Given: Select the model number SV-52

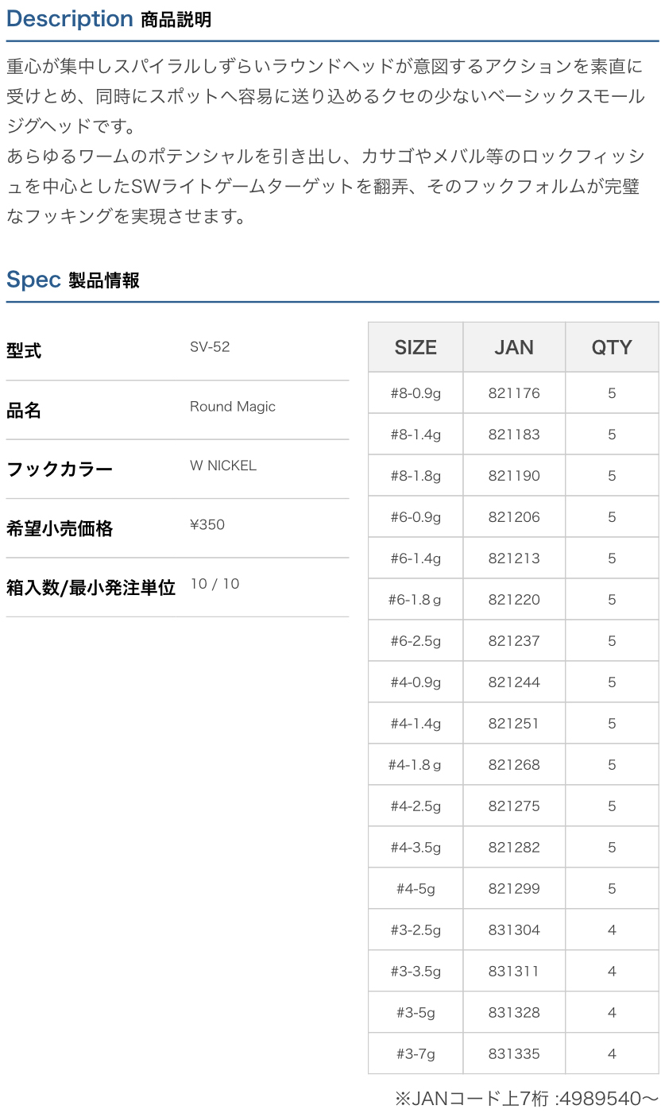Looking at the screenshot, I should (210, 347).
